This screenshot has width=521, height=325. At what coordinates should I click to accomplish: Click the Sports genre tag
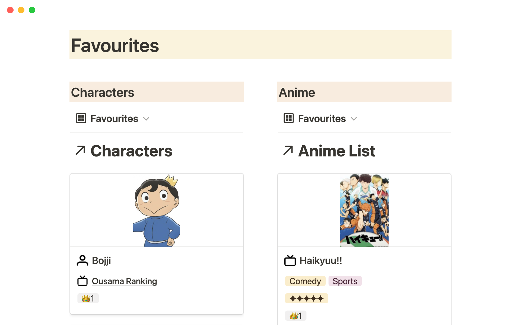[x=345, y=281]
